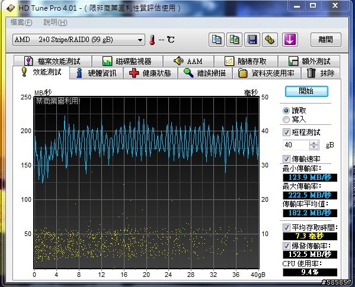Viewport: 355px width, 287px height.
Task: Switch to the 隨機存取 tab
Action: tap(246, 61)
